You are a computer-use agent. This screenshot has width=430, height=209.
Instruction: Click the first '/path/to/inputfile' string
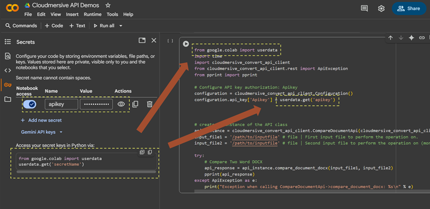(255, 137)
